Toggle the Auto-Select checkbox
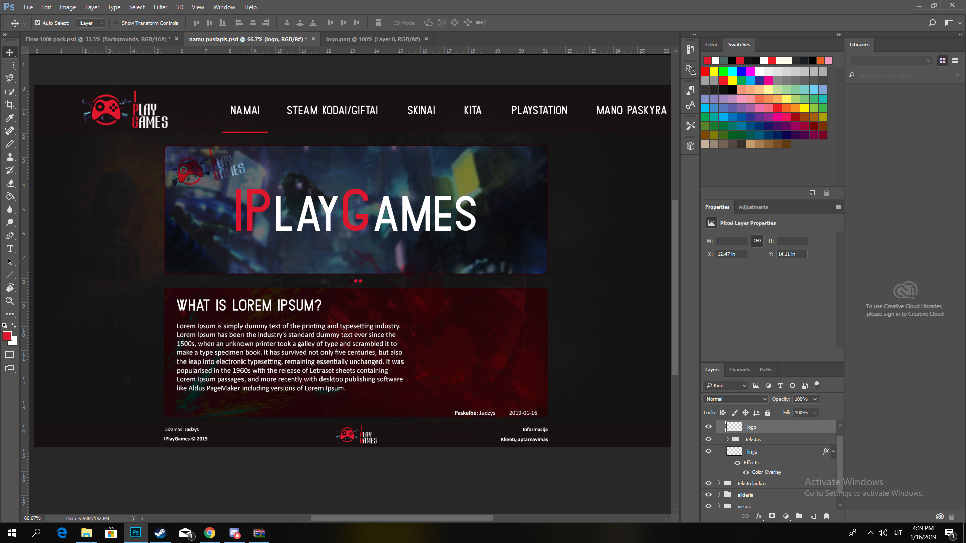 tap(37, 23)
